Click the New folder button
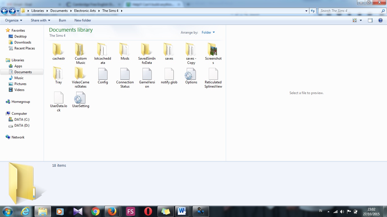The image size is (387, 217). pyautogui.click(x=83, y=20)
